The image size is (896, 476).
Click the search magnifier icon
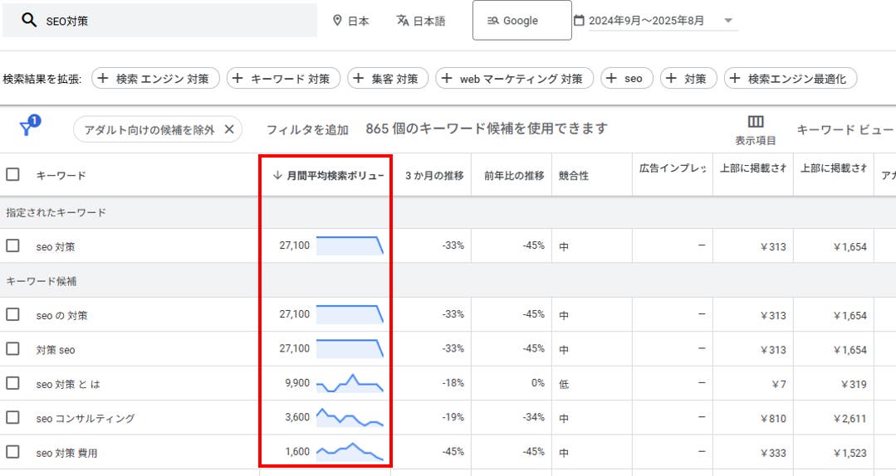[x=29, y=21]
